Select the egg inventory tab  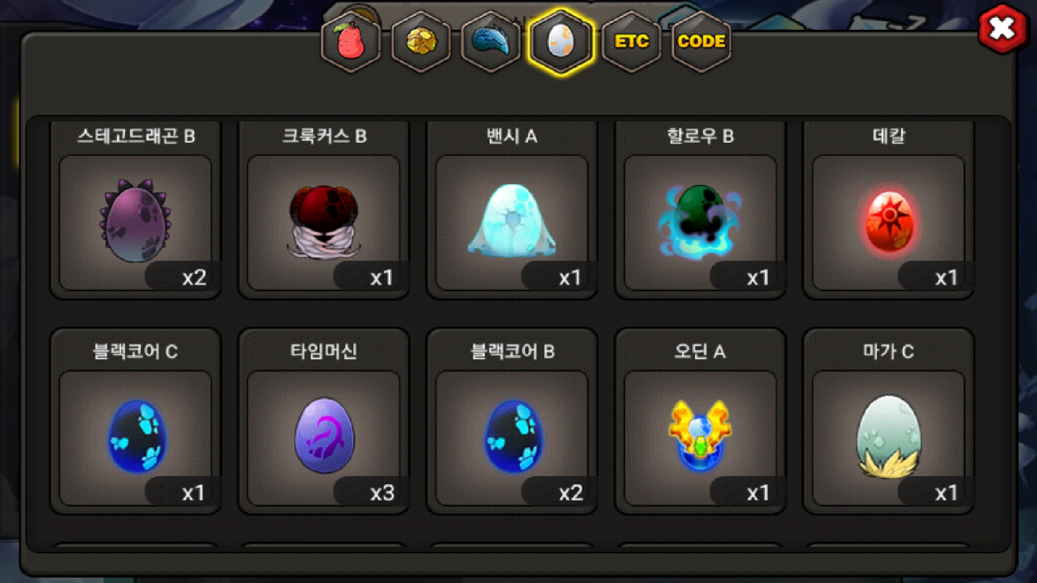pyautogui.click(x=561, y=42)
